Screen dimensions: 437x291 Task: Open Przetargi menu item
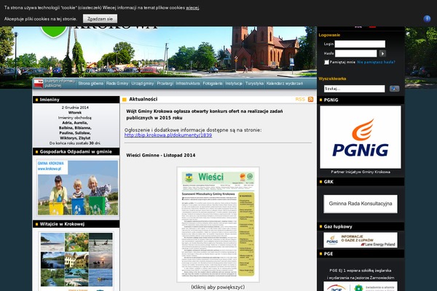(165, 83)
